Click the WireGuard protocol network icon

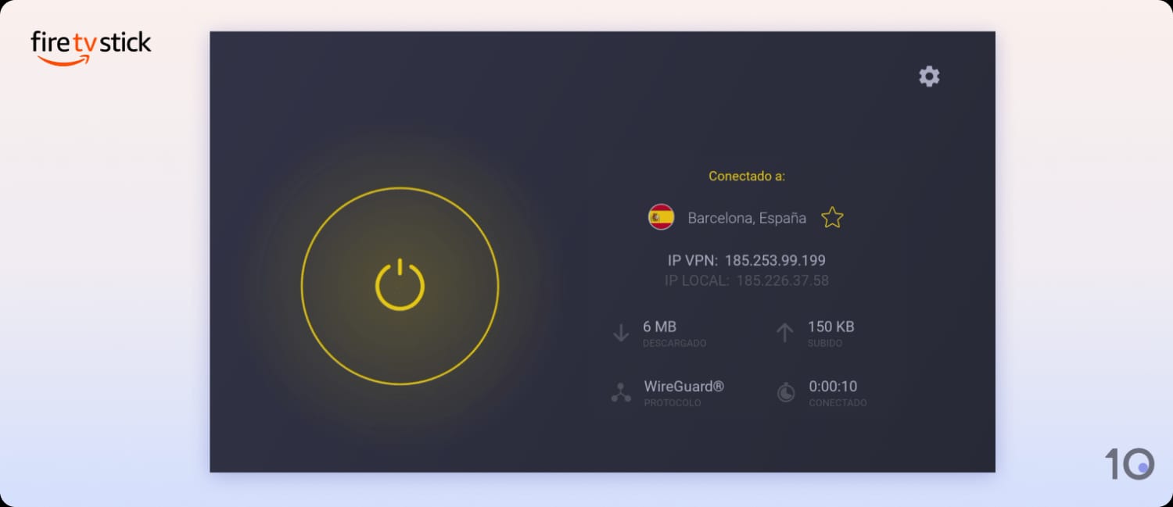620,393
